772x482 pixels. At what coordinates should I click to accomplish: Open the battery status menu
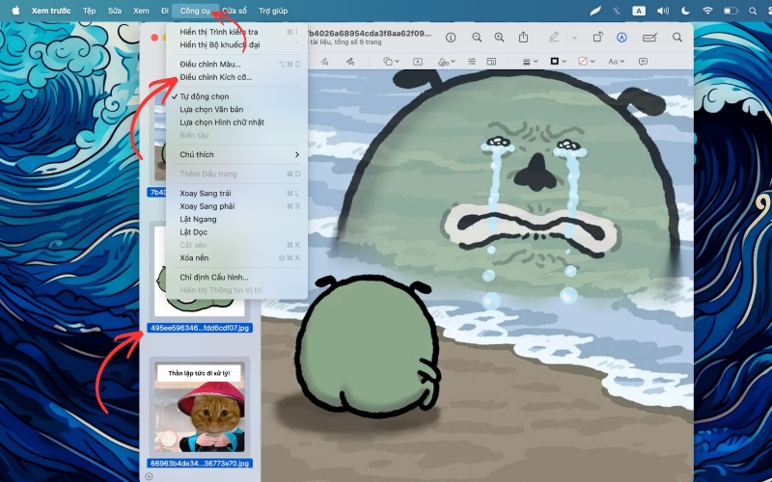click(731, 11)
